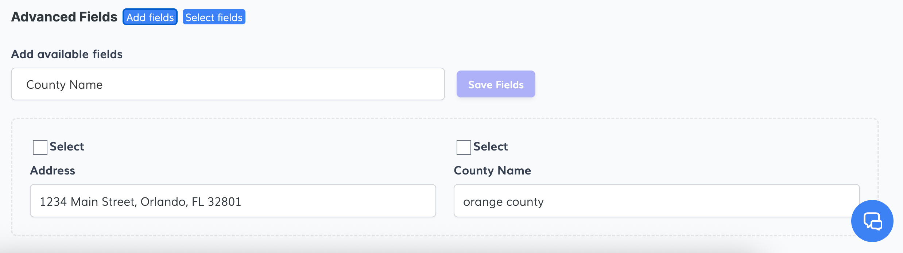Screen dimensions: 903x253
Task: Tick the Select checkbox above County Name
Action: tap(464, 147)
